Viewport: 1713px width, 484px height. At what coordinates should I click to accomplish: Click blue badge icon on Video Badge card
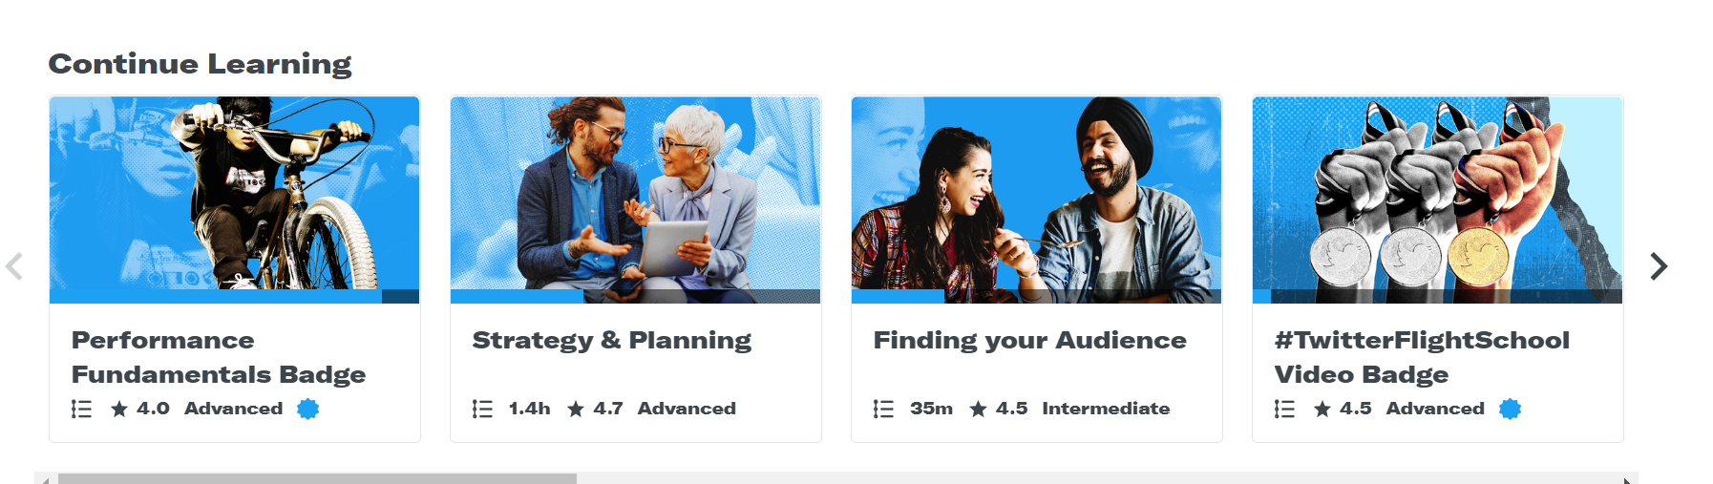coord(1510,409)
